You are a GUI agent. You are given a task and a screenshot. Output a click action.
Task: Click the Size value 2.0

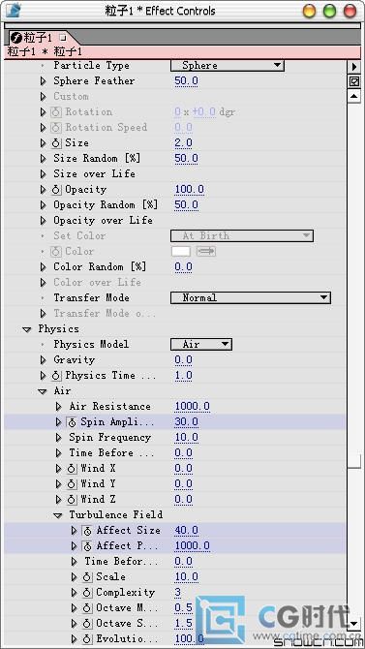point(183,142)
